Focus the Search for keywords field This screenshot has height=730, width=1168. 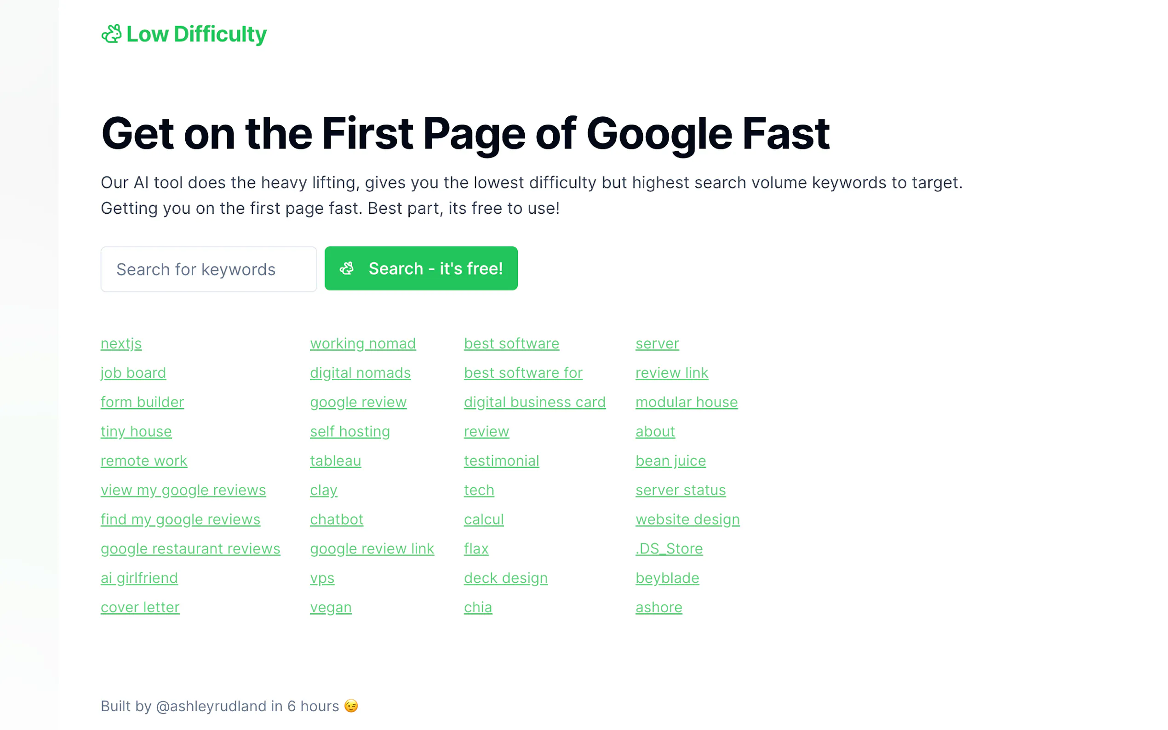point(209,269)
